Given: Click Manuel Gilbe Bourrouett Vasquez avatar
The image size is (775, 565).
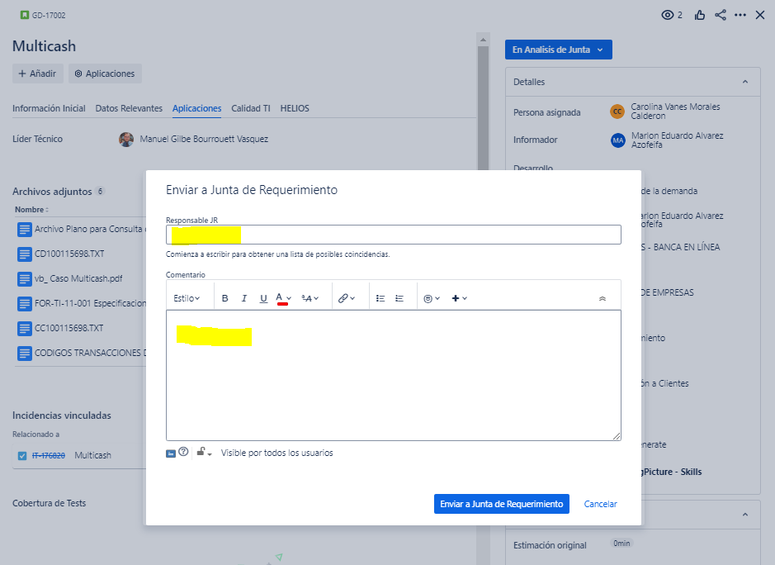Looking at the screenshot, I should pos(126,140).
